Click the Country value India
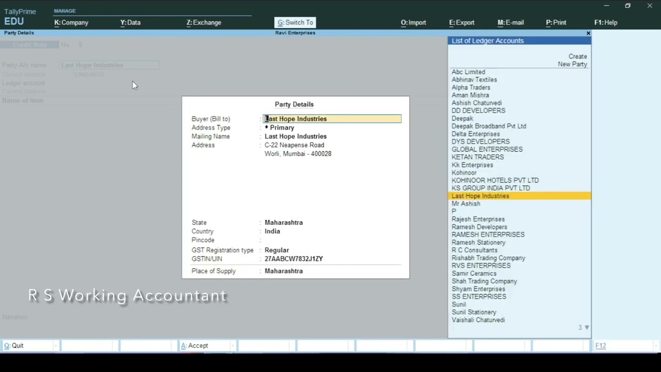Viewport: 661px width, 372px height. (272, 231)
